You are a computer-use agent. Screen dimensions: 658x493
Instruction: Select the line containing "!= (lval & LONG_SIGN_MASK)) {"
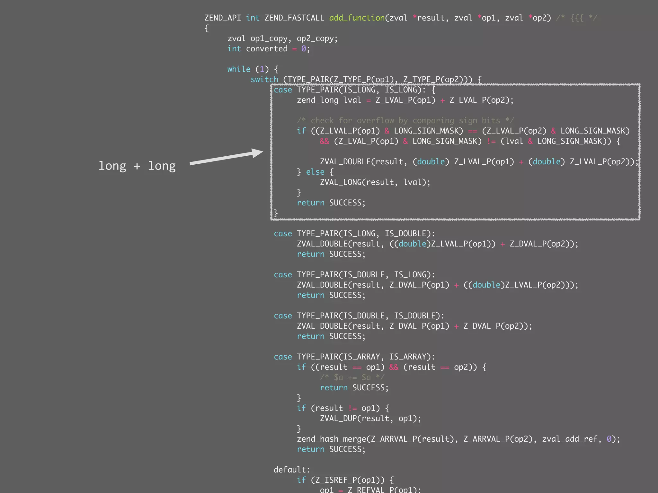click(470, 141)
